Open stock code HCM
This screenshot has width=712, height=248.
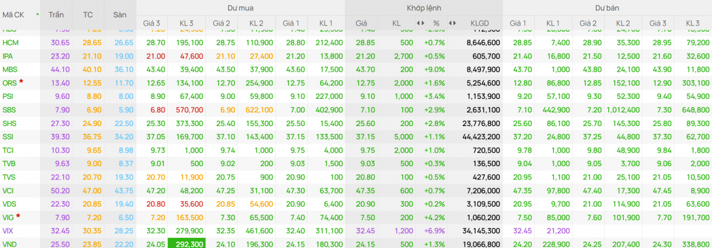11,43
